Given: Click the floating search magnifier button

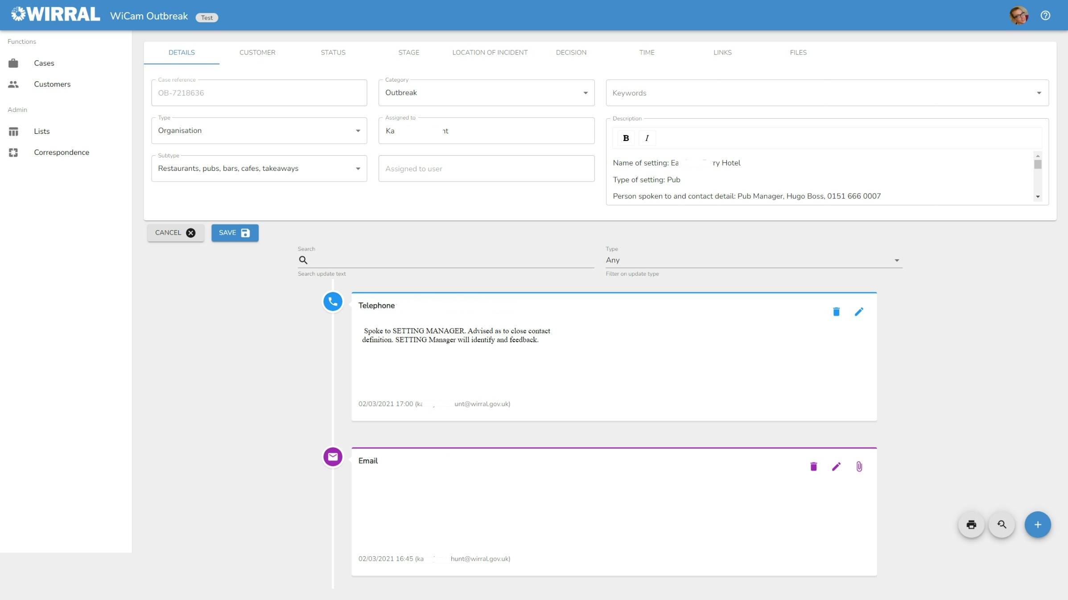Looking at the screenshot, I should point(1002,524).
